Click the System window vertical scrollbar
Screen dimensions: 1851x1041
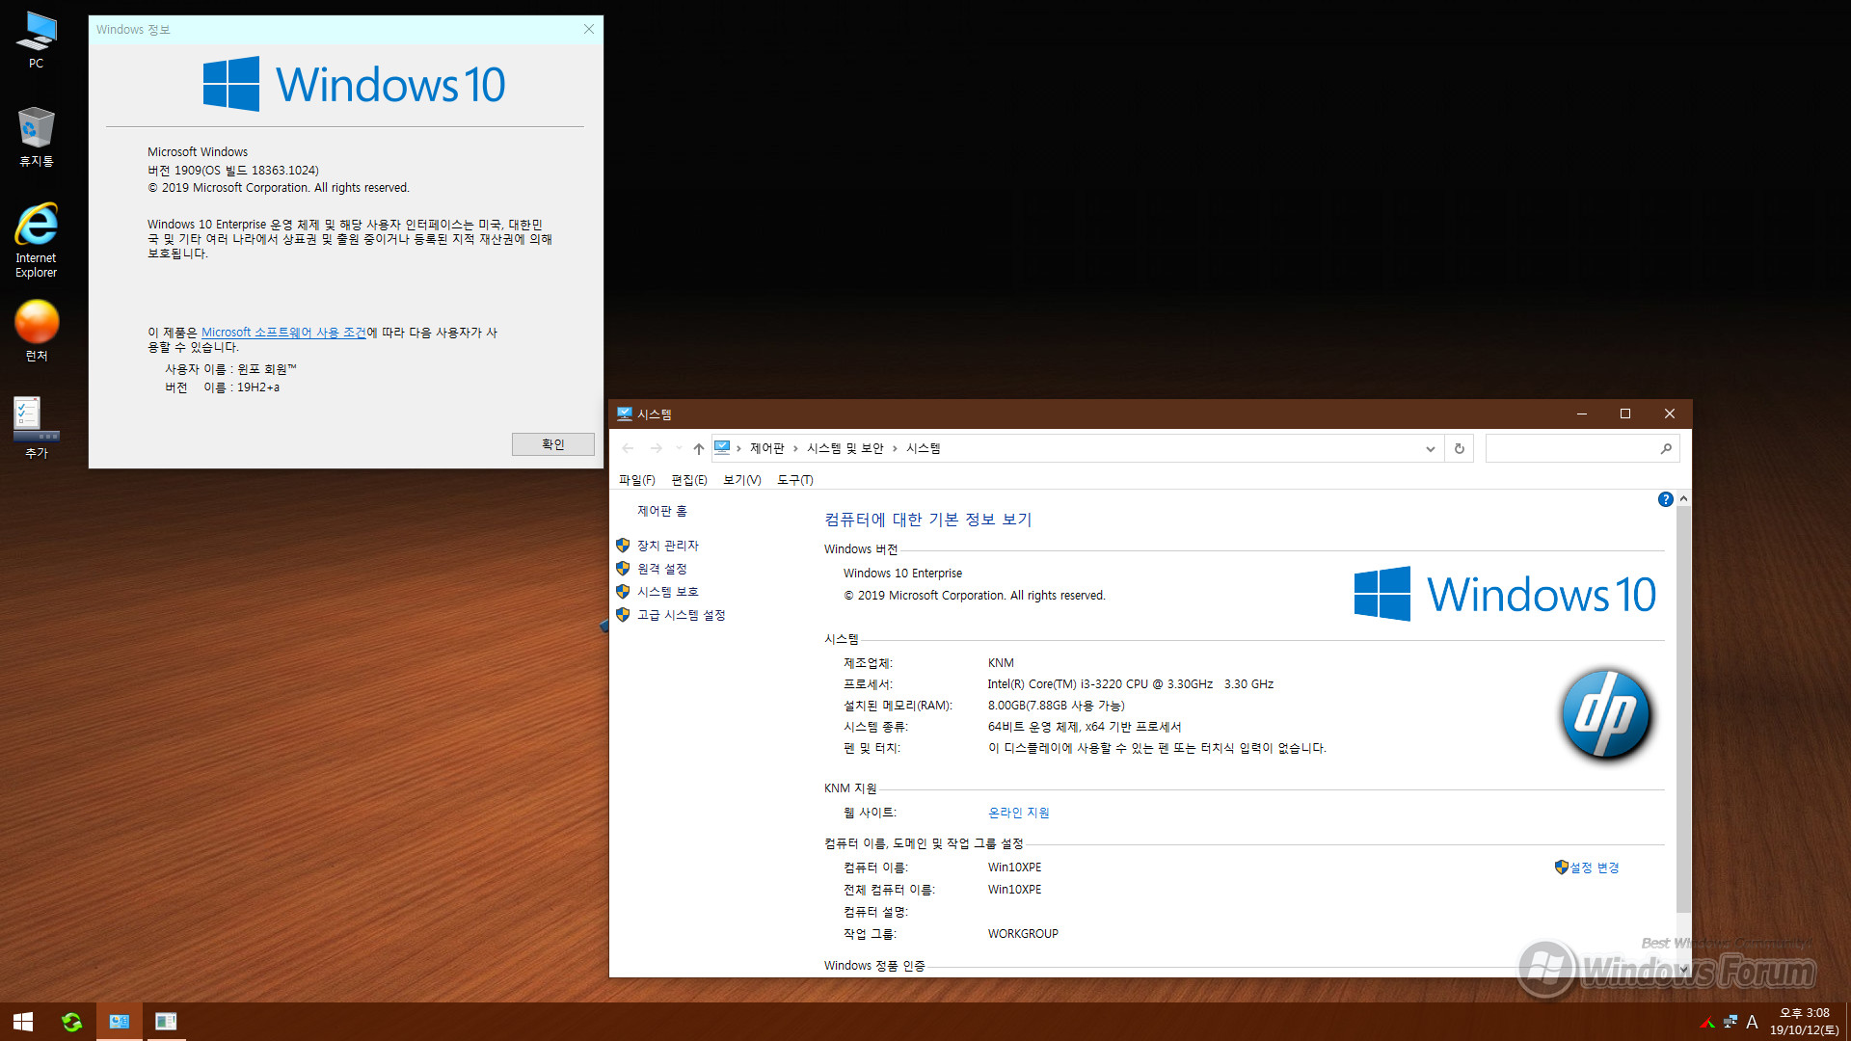coord(1683,708)
